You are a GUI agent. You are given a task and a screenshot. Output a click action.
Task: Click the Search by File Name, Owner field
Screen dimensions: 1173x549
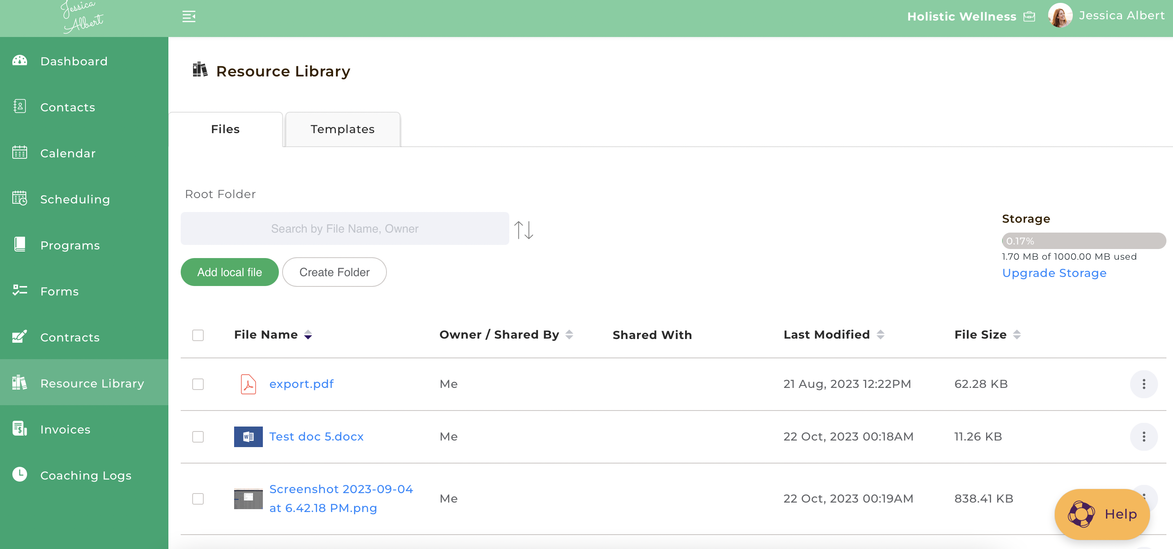(x=345, y=228)
